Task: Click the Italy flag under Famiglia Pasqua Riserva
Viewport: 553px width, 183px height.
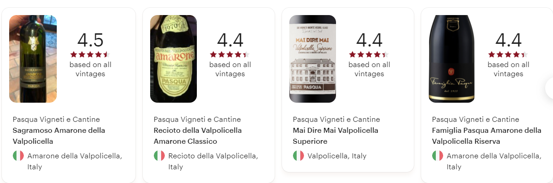Action: 438,156
